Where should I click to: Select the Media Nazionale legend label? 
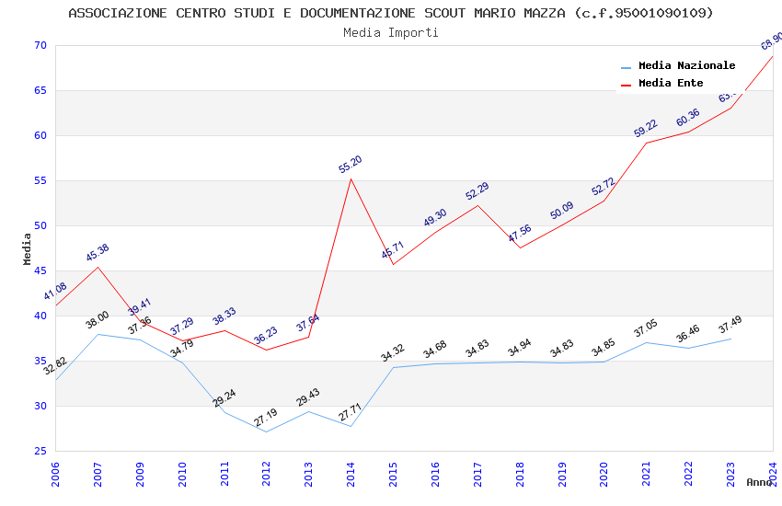coord(686,65)
